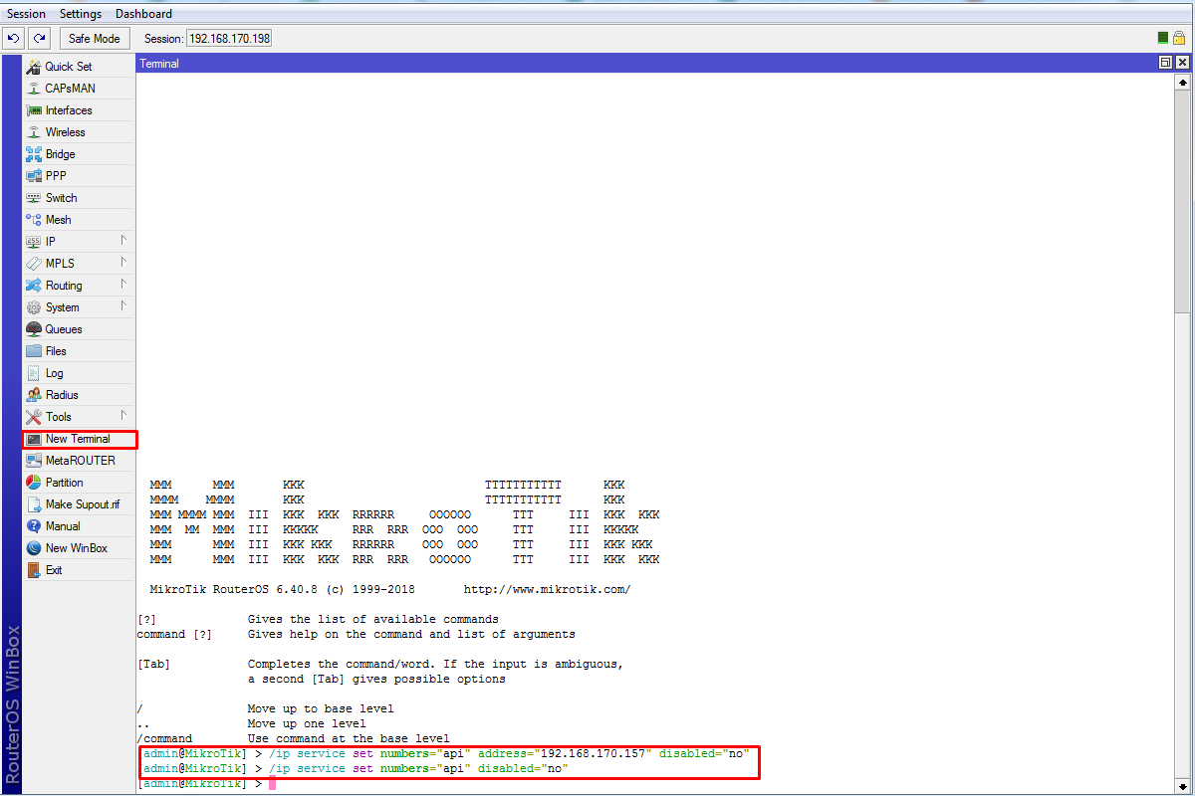The width and height of the screenshot is (1195, 796).
Task: Open New Terminal from the sidebar
Action: [x=80, y=439]
